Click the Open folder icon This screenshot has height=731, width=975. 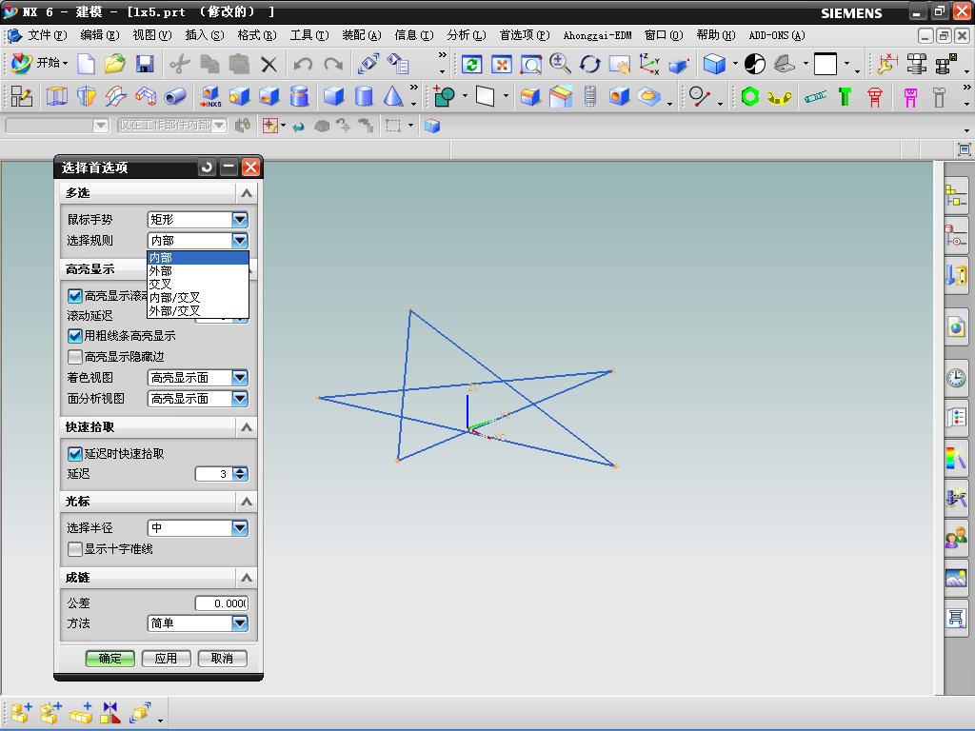[x=115, y=64]
